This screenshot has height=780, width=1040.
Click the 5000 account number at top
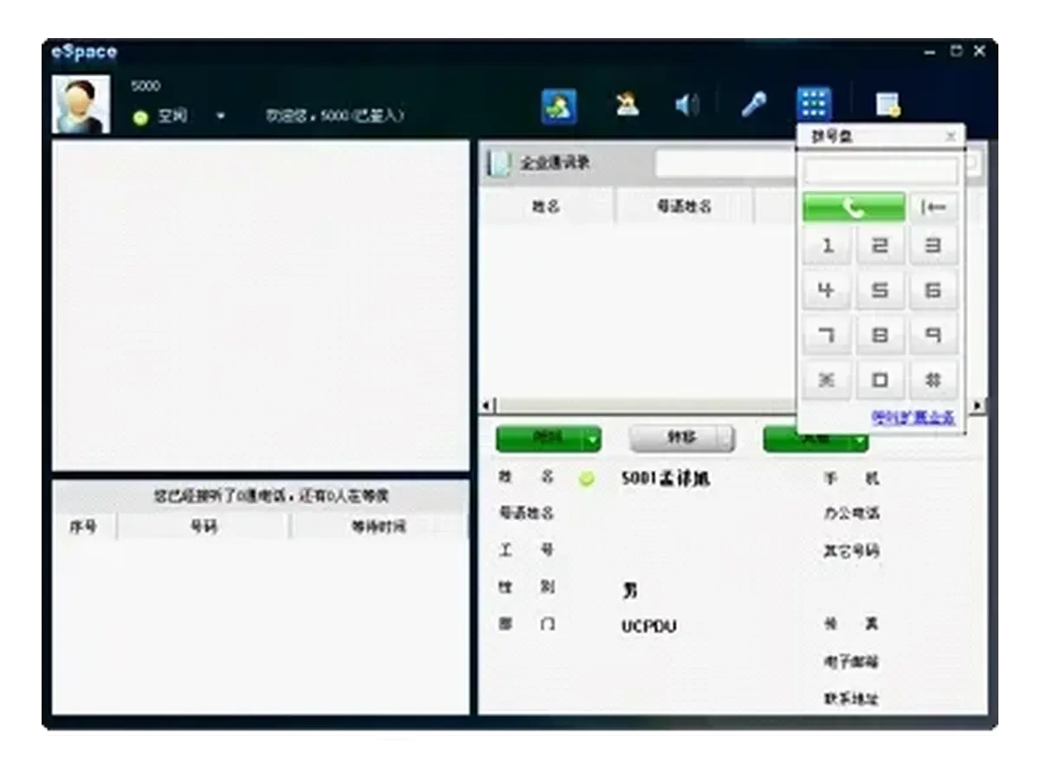coord(146,87)
